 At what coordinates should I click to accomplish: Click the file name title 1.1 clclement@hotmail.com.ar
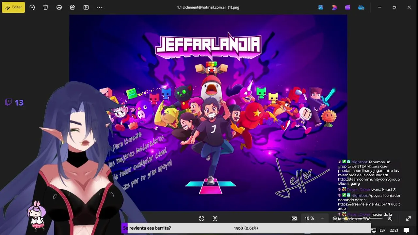[x=208, y=7]
